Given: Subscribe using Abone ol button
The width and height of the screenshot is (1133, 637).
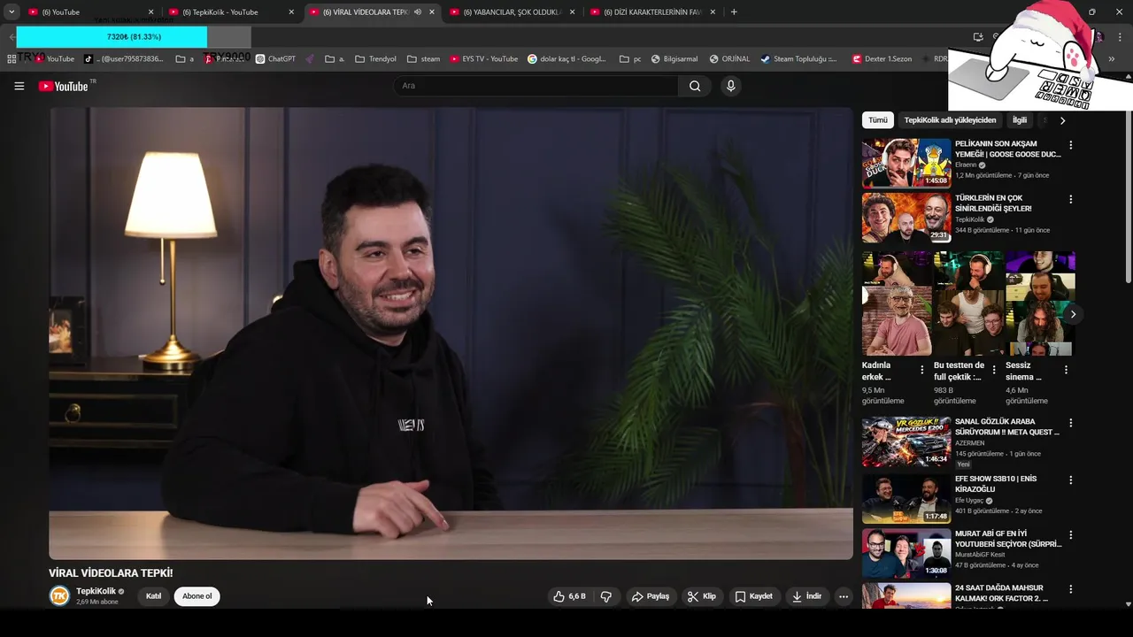Looking at the screenshot, I should tap(197, 596).
